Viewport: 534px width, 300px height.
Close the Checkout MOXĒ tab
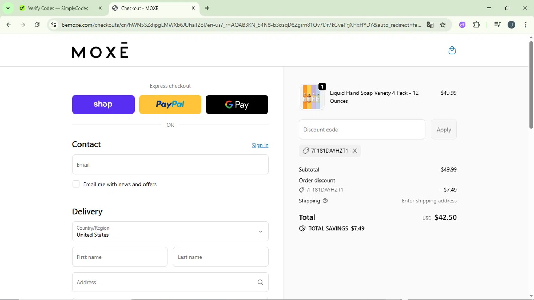point(193,8)
